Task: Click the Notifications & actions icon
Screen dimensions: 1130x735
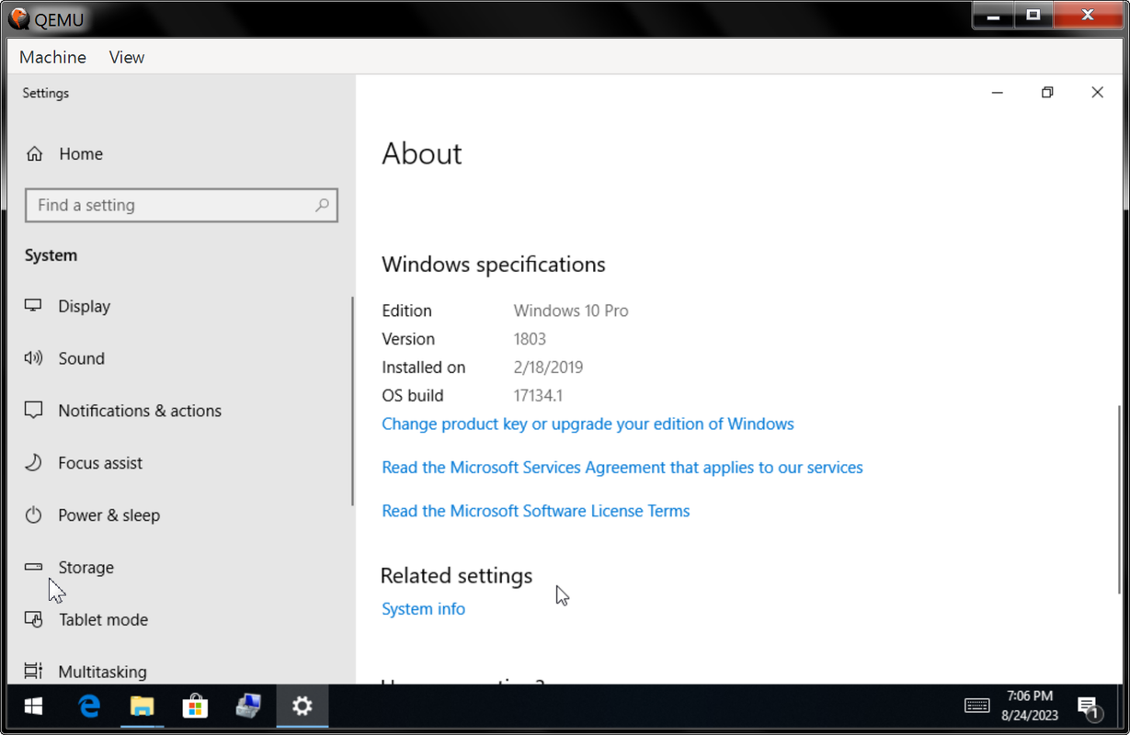Action: (34, 411)
